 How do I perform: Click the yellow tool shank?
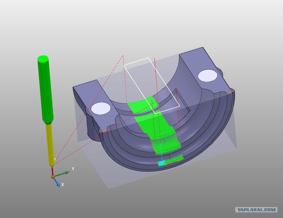pos(50,145)
